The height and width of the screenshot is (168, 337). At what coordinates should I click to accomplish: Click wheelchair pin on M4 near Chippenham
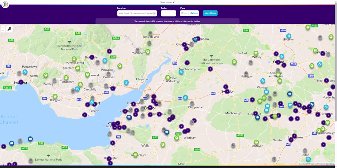[x=185, y=97]
